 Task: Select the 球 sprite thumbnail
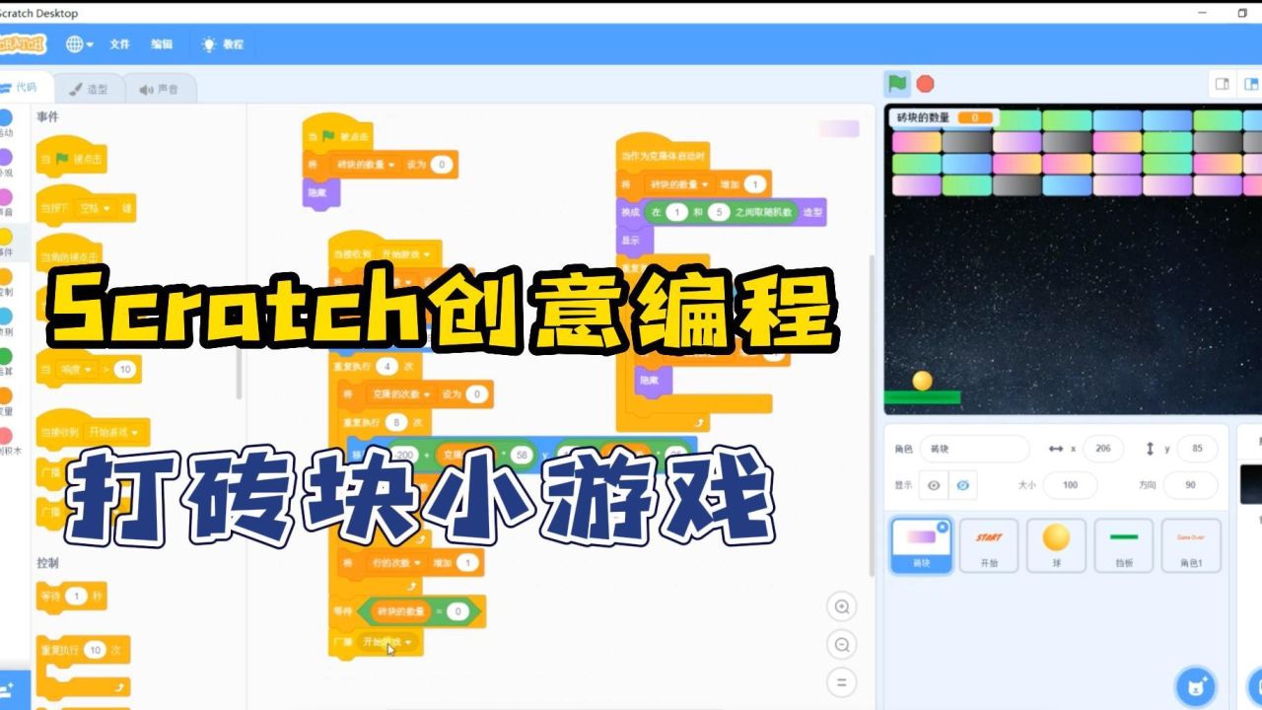pyautogui.click(x=1056, y=547)
